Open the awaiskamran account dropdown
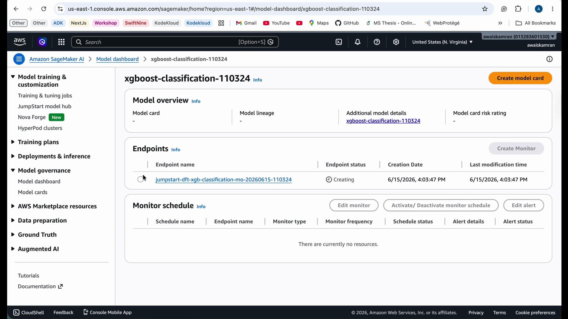 pos(519,37)
